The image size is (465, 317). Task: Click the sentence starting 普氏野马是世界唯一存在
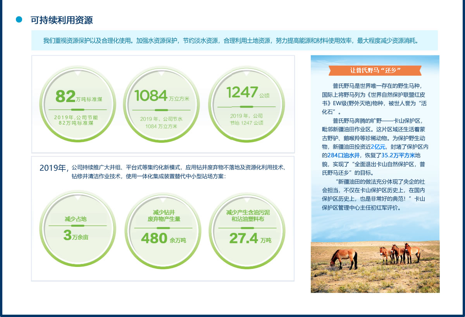click(x=374, y=99)
